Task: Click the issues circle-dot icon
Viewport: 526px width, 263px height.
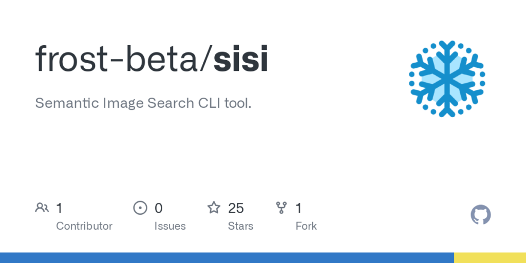Action: (x=140, y=208)
